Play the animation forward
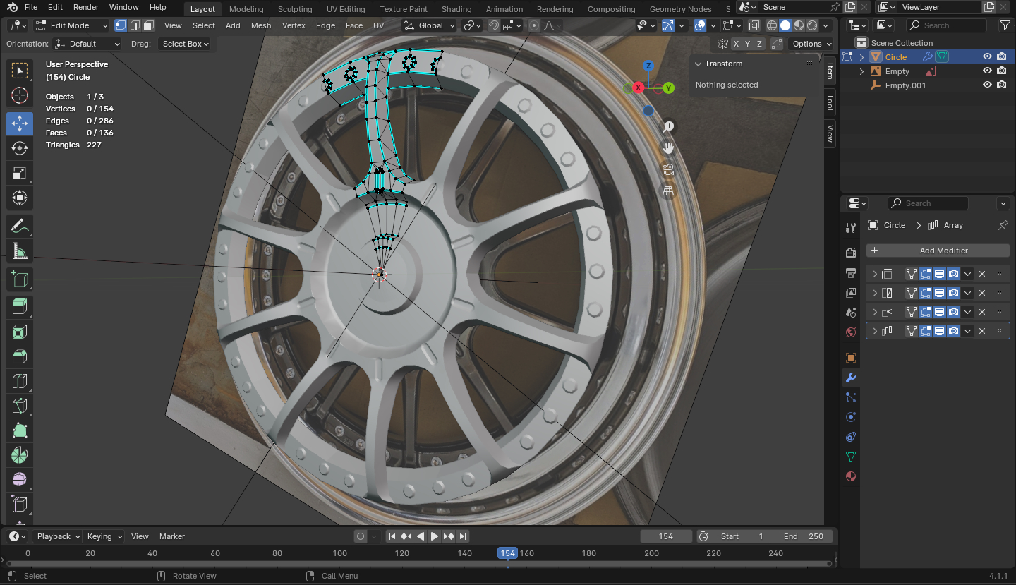The width and height of the screenshot is (1016, 585). 435,536
